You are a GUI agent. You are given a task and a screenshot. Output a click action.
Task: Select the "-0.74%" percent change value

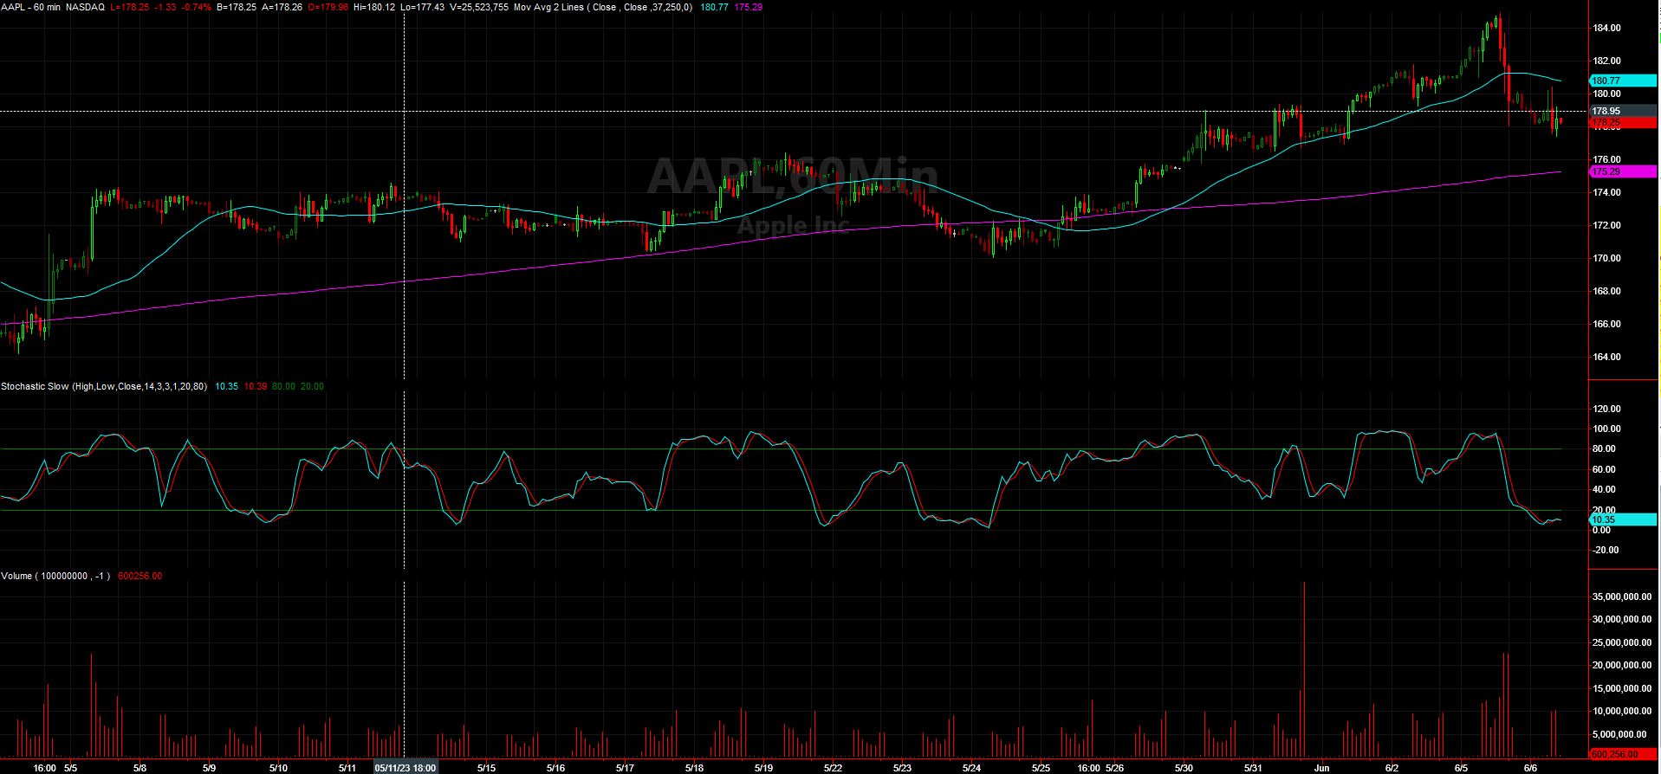point(196,7)
